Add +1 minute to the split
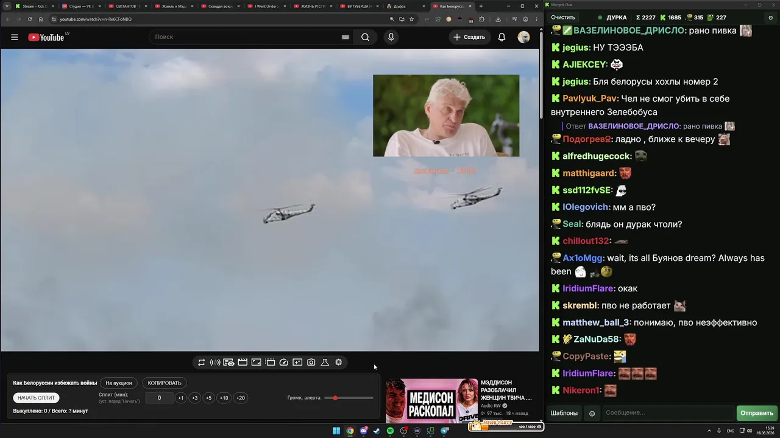 [x=180, y=398]
